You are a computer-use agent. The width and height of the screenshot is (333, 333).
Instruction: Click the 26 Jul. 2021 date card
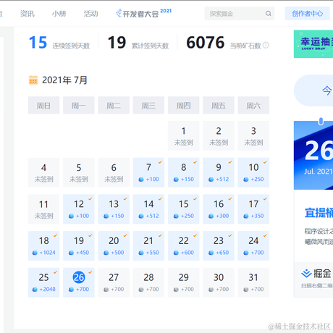coord(313,155)
